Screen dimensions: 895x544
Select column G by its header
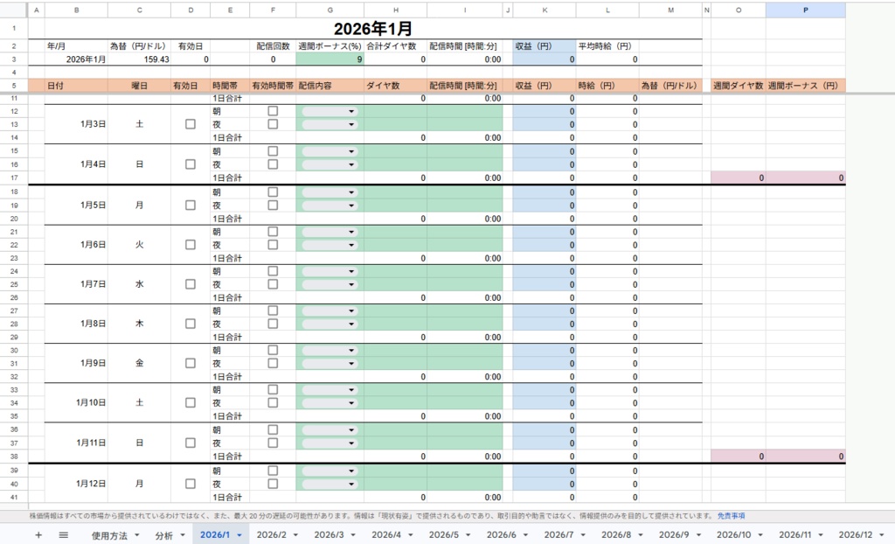[330, 10]
